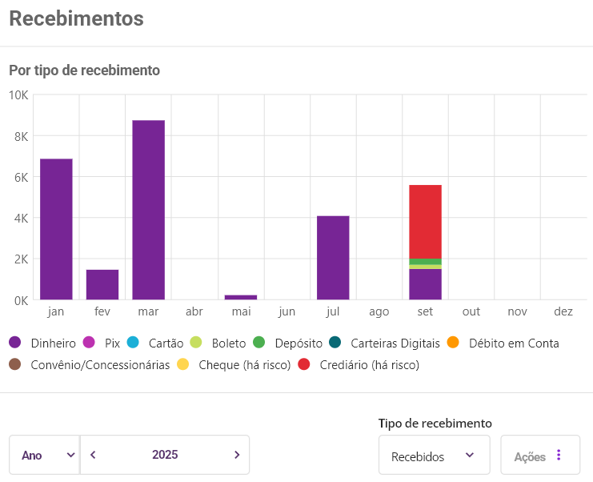Hide Carteiras Digitais series in legend
This screenshot has width=593, height=482.
(386, 343)
